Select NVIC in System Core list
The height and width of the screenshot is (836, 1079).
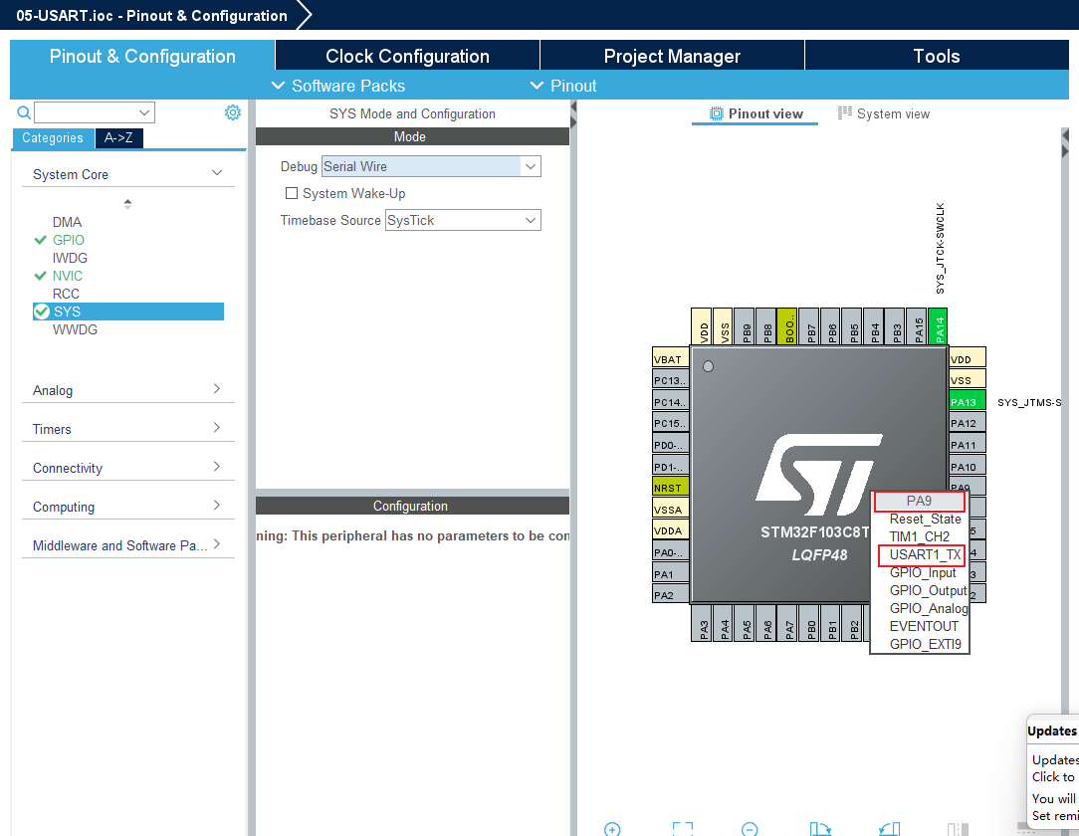(x=68, y=276)
